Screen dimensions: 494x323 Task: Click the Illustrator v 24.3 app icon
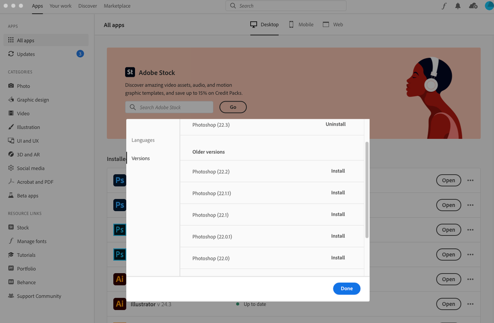point(120,304)
